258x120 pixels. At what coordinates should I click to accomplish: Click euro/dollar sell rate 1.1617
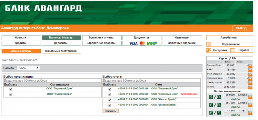coord(242,111)
